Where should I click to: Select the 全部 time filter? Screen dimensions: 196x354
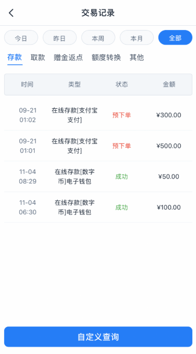click(x=175, y=37)
